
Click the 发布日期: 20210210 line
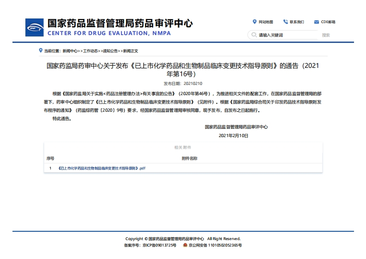tap(183, 84)
